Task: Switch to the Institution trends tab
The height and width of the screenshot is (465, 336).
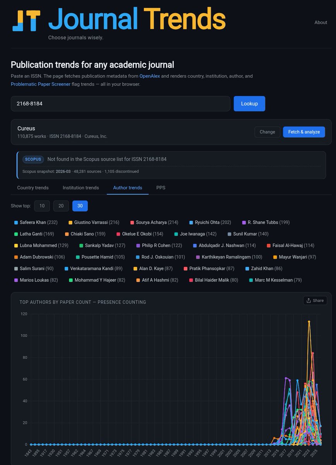Action: tap(81, 188)
